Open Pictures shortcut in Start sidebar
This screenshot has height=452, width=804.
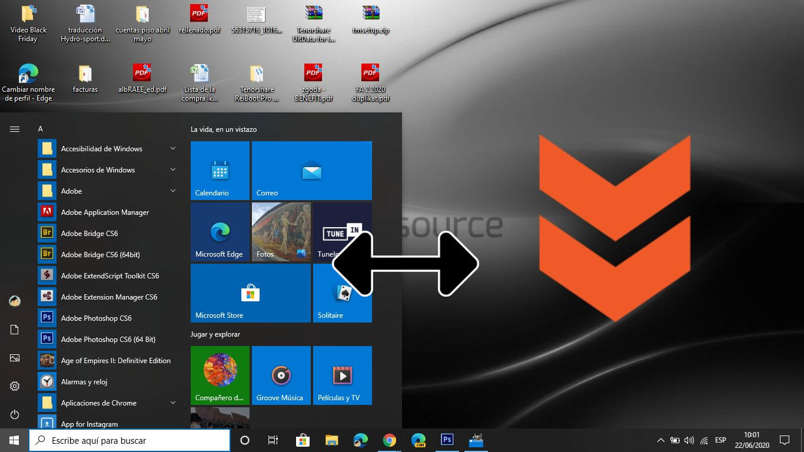[x=15, y=358]
